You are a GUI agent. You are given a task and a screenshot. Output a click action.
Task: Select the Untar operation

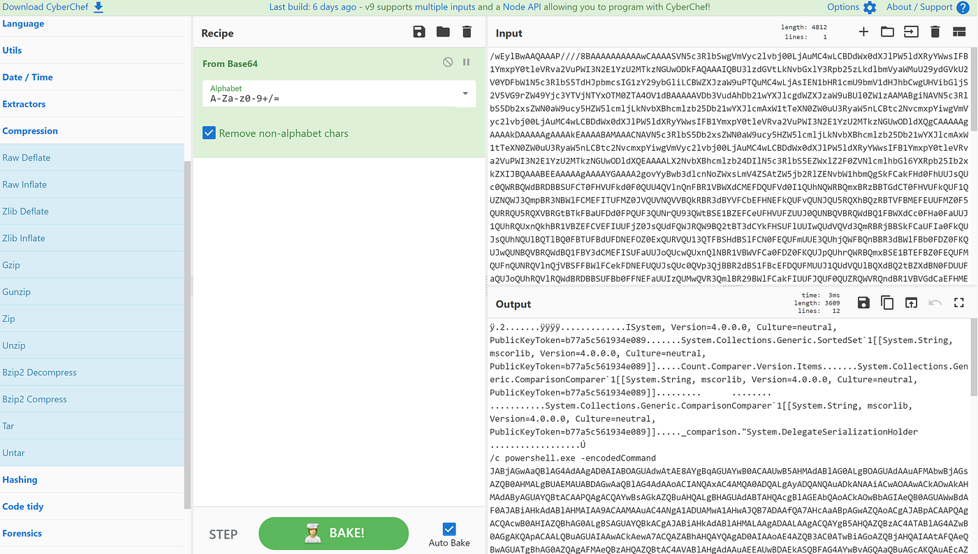[92, 453]
